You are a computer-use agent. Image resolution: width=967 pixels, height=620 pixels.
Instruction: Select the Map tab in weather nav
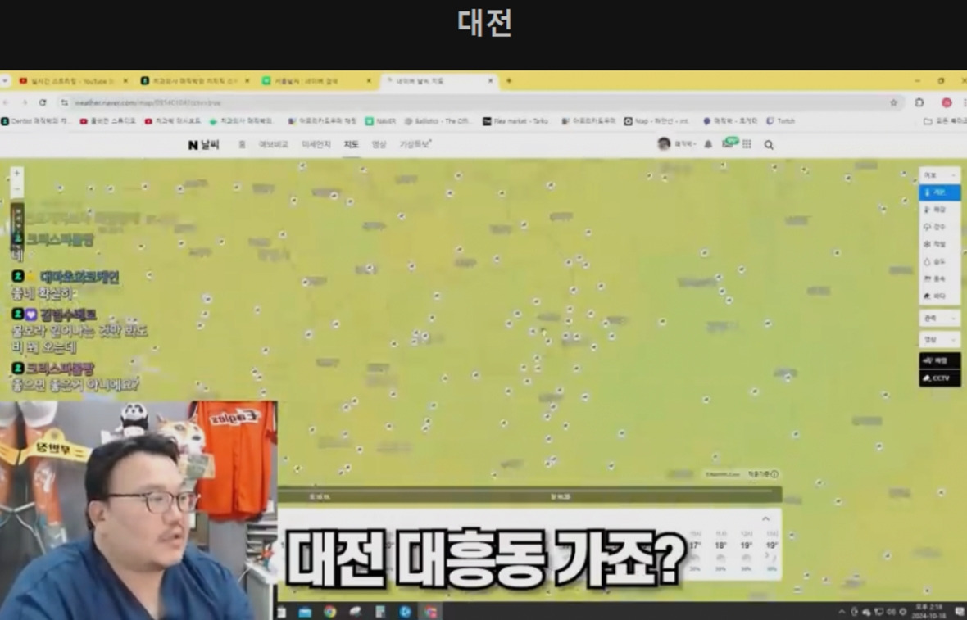coord(351,144)
